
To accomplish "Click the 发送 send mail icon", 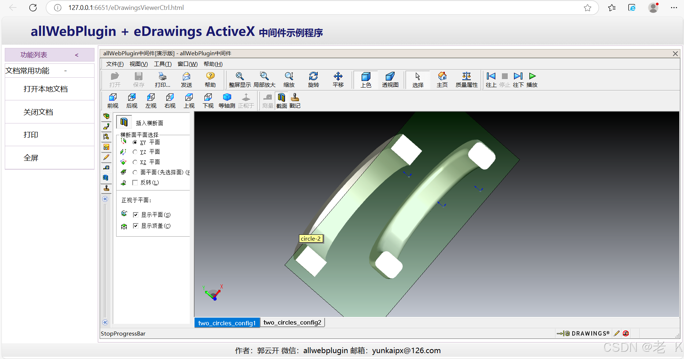I will [x=186, y=79].
